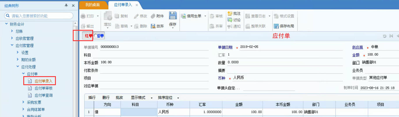Expand the 设置 tree node
The image size is (399, 117).
(x=18, y=52)
